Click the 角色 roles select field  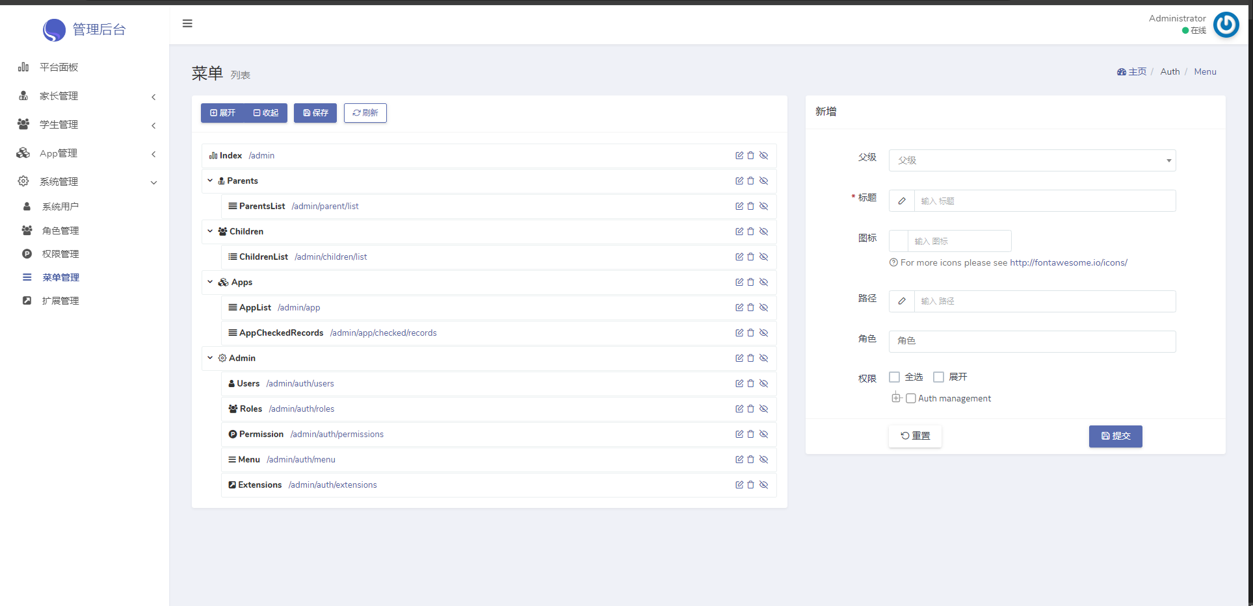[1032, 342]
